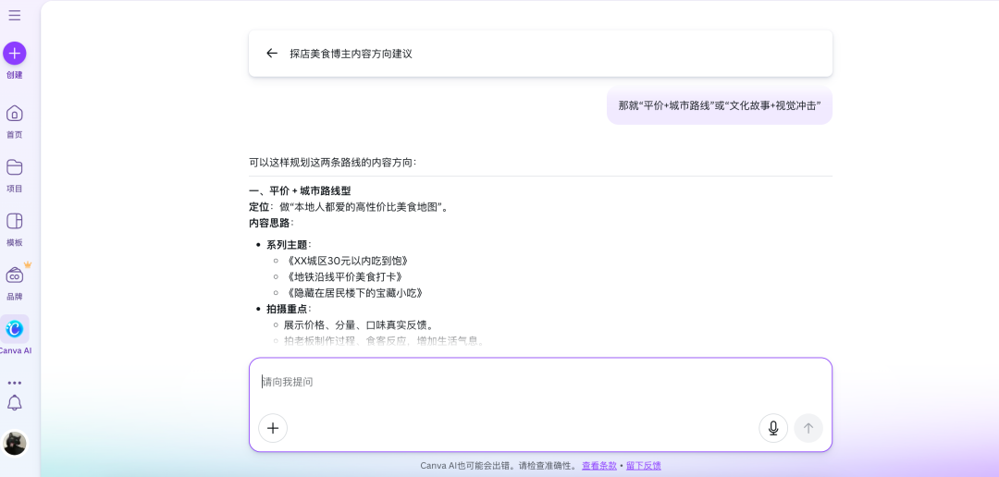Expand the three-dot more options in the sidebar

coord(15,383)
